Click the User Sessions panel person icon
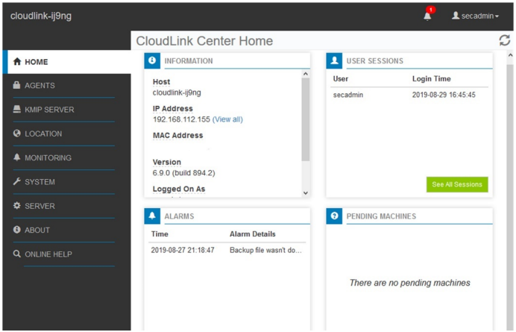516x332 pixels. (334, 60)
